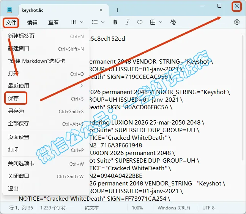Close the Notepad window

pos(237,6)
